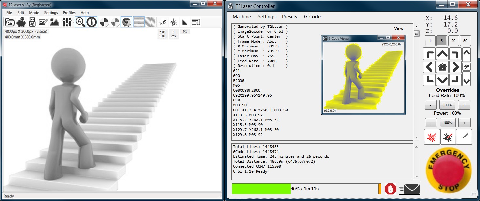Click the send envelope icon
This screenshot has height=201, width=480.
point(410,189)
